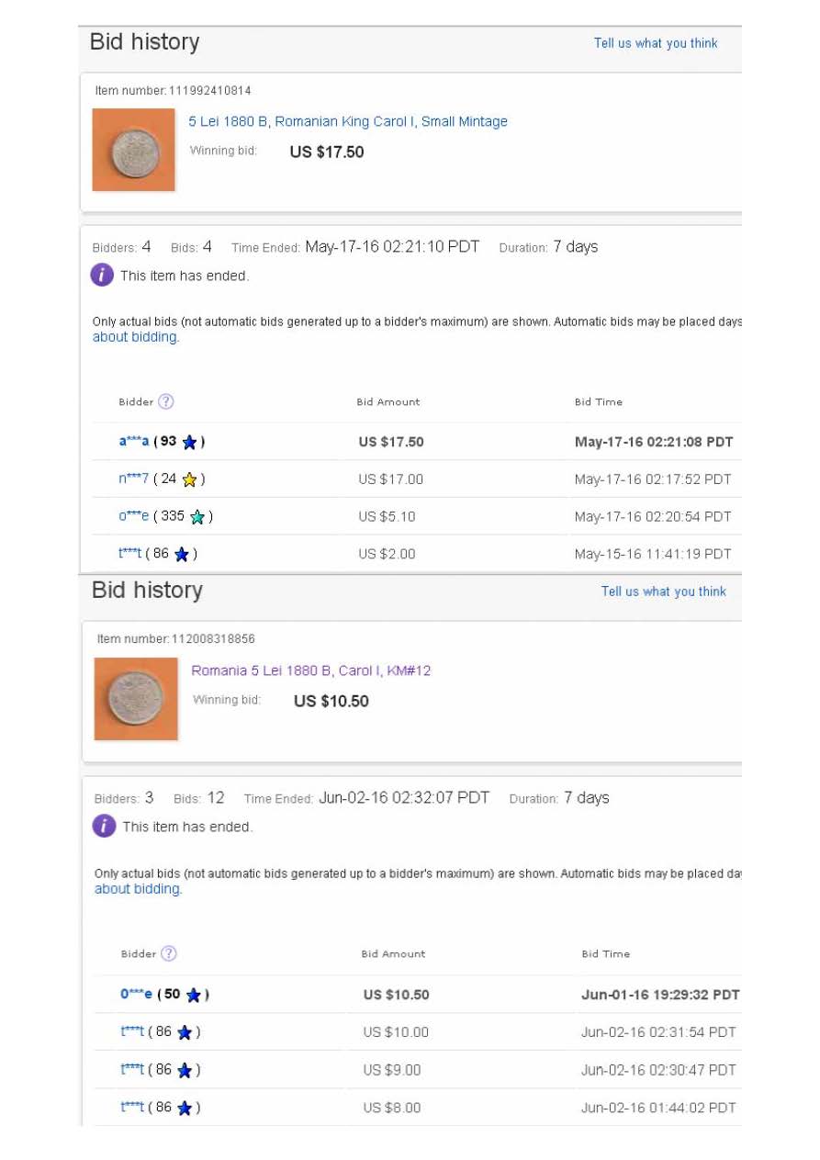This screenshot has height=1160, width=820.
Task: Open bidder n***7 profile link
Action: (x=133, y=479)
